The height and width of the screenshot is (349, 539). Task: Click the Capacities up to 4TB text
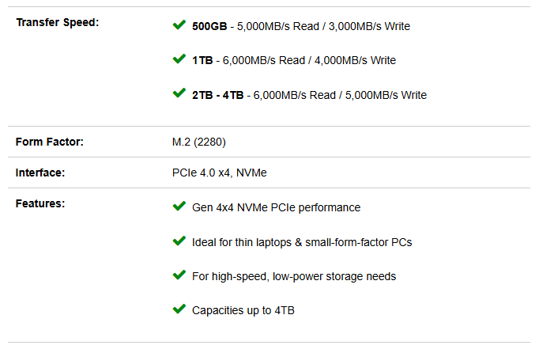pos(243,310)
